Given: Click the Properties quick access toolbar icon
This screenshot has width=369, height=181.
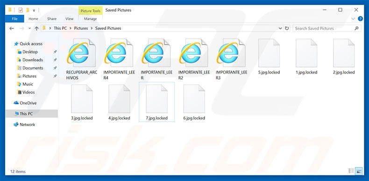Looking at the screenshot, I should tap(21, 10).
